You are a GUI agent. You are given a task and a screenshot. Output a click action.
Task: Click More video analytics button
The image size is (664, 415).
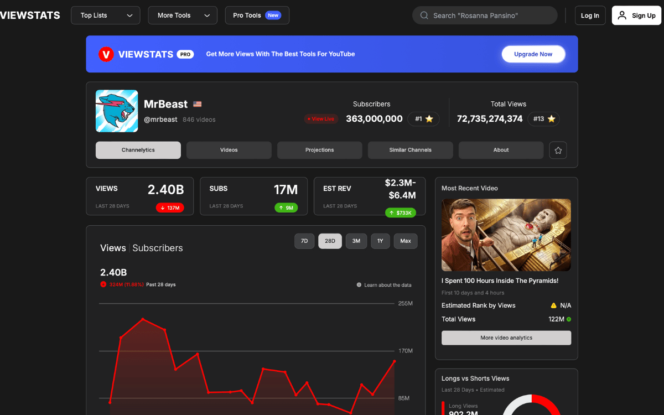pyautogui.click(x=506, y=338)
